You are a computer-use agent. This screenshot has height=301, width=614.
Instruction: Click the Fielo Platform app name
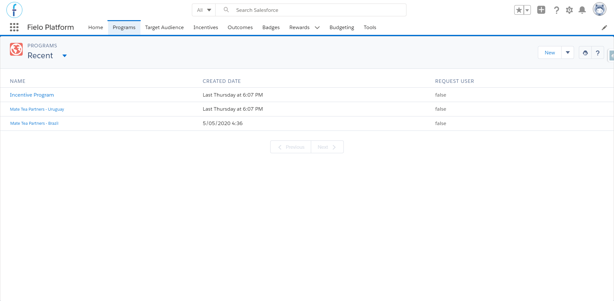click(51, 28)
